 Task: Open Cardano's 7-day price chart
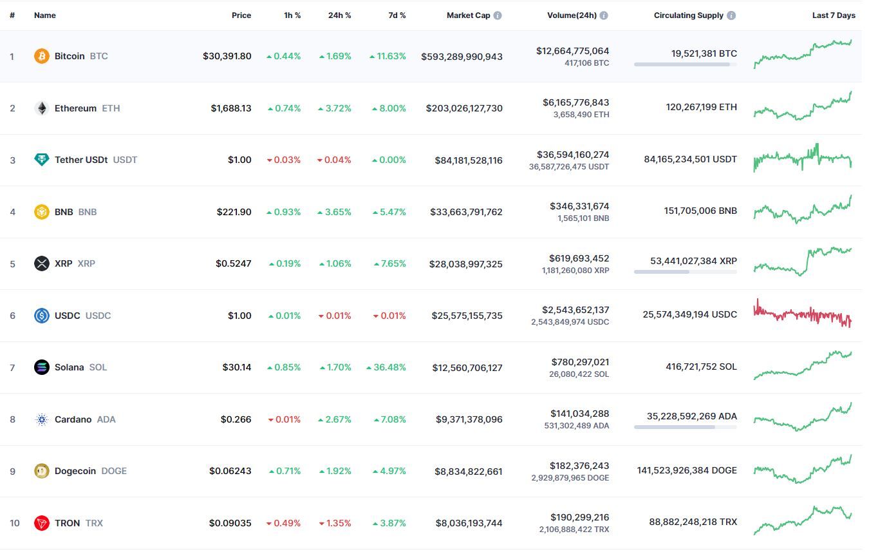click(803, 417)
